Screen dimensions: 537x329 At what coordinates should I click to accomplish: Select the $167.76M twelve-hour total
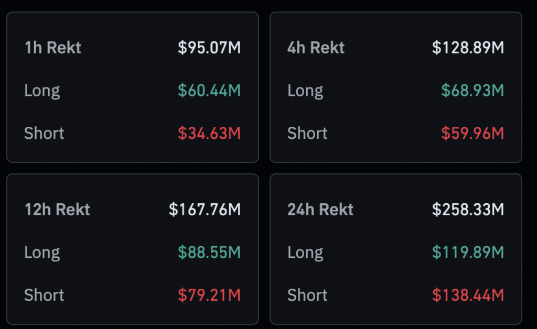tap(205, 210)
